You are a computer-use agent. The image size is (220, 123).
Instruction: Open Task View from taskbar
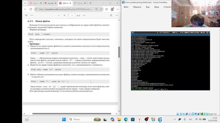coord(105,119)
